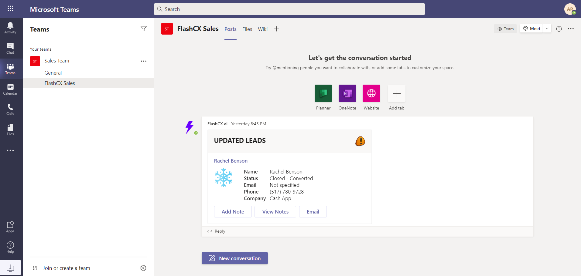
Task: Click the View Notes button
Action: pos(275,212)
